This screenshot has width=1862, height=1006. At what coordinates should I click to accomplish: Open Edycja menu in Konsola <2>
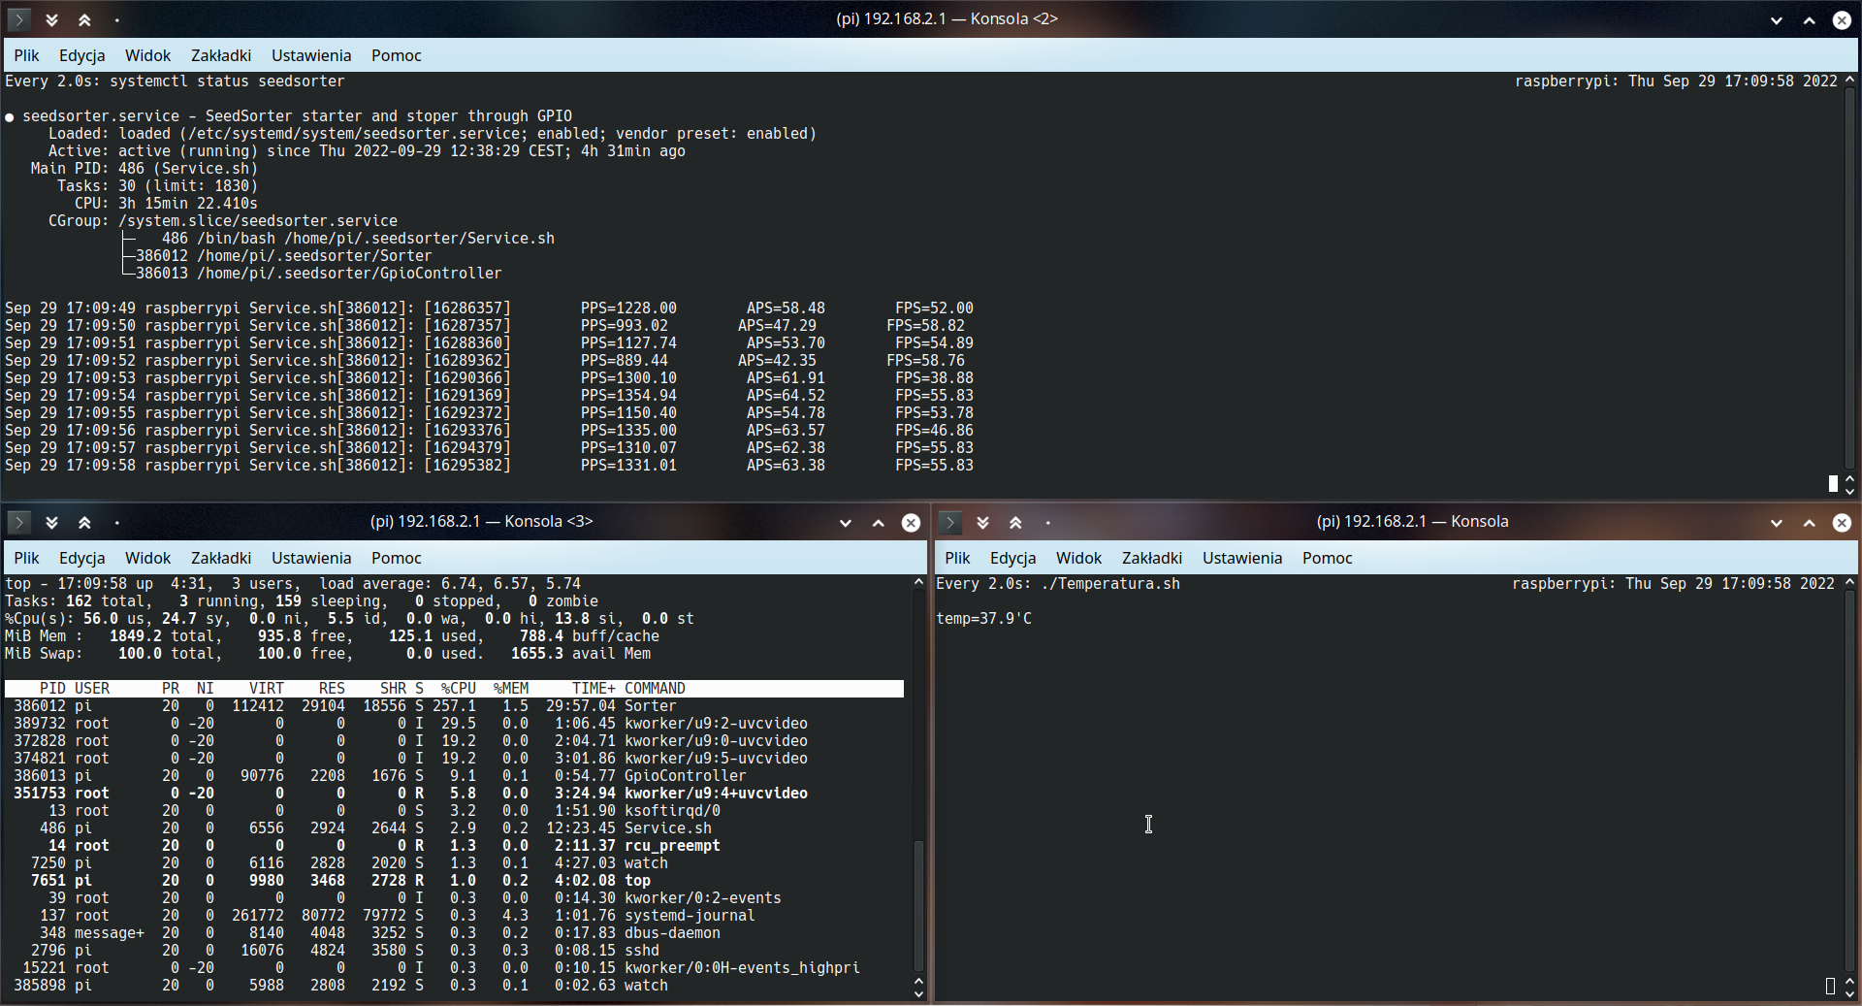[81, 55]
